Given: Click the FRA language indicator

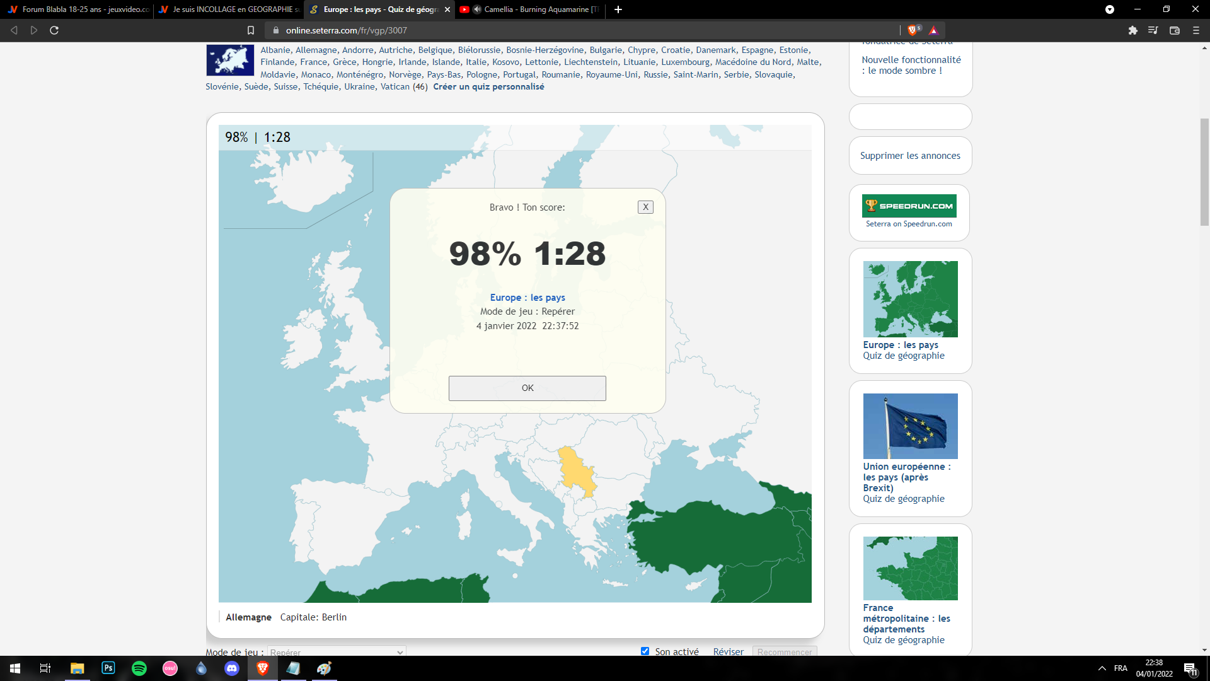Looking at the screenshot, I should tap(1121, 668).
